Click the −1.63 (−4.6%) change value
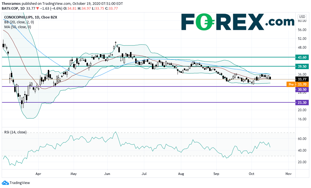Image resolution: width=311 pixels, height=188 pixels. pos(51,8)
